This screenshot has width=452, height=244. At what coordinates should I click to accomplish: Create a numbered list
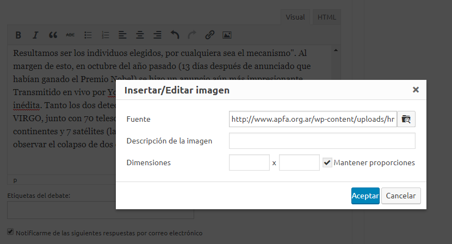(105, 35)
